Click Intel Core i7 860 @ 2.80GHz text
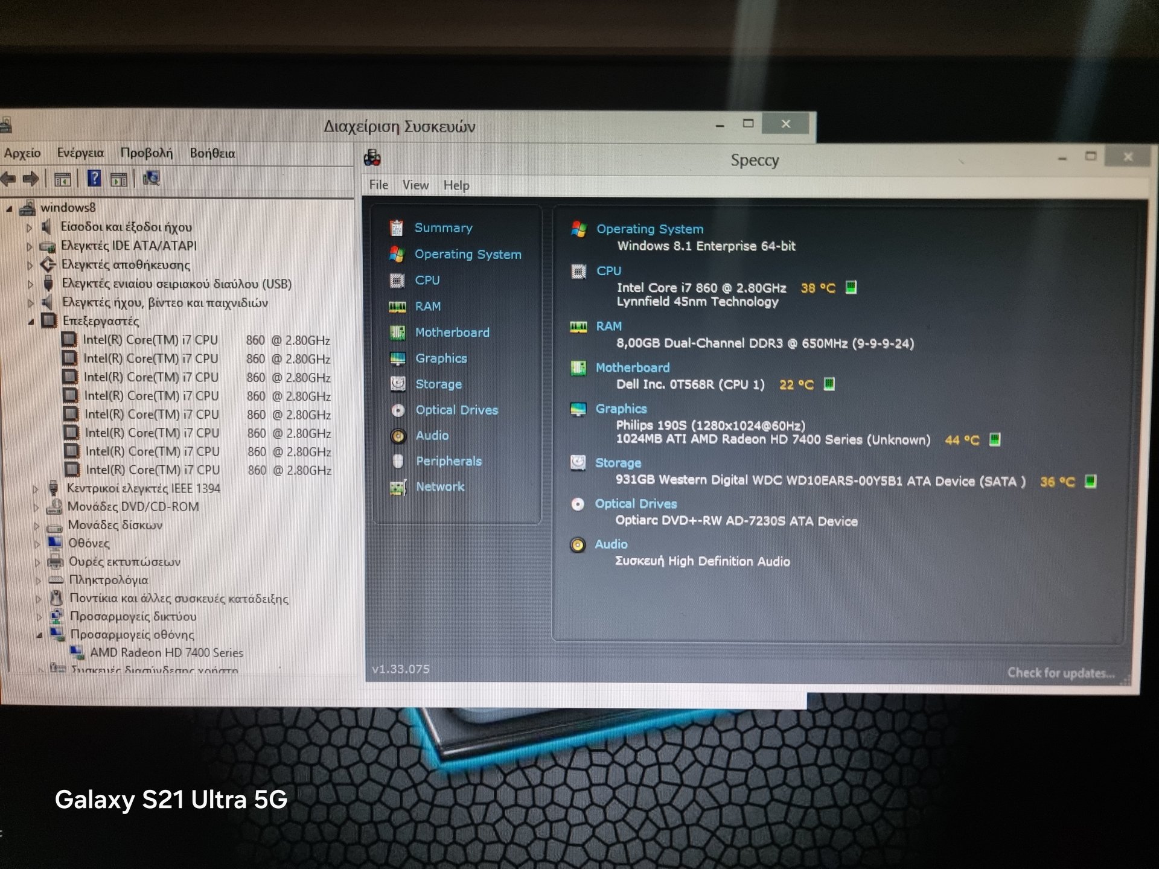Screen dimensions: 1159x869 pos(701,288)
